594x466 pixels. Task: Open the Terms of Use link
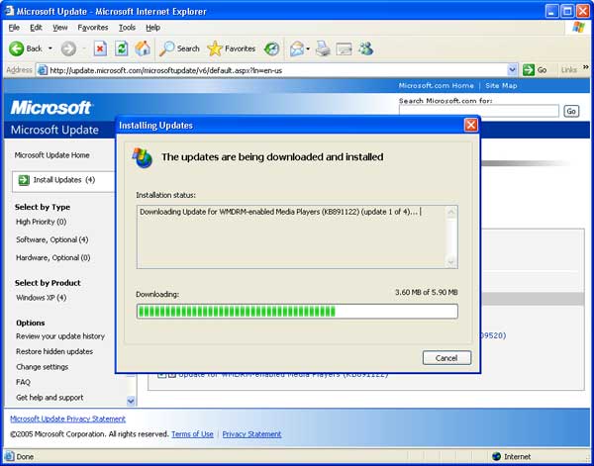pos(192,433)
